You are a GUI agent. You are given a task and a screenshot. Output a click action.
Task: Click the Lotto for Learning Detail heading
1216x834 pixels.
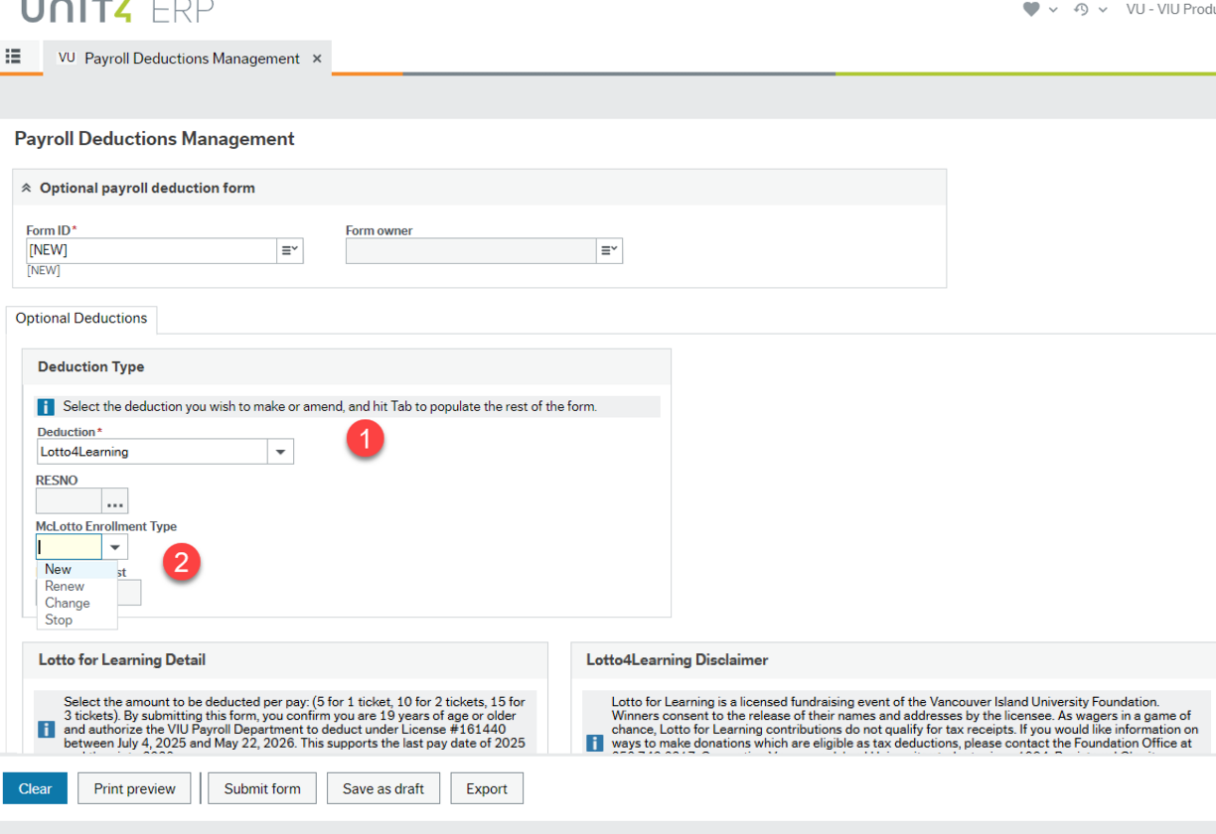(x=122, y=659)
